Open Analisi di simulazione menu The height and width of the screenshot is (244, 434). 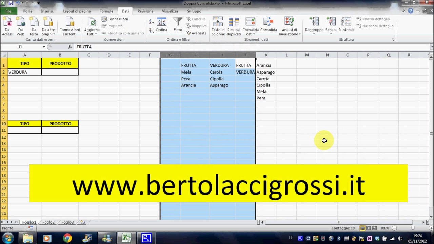pos(290,26)
